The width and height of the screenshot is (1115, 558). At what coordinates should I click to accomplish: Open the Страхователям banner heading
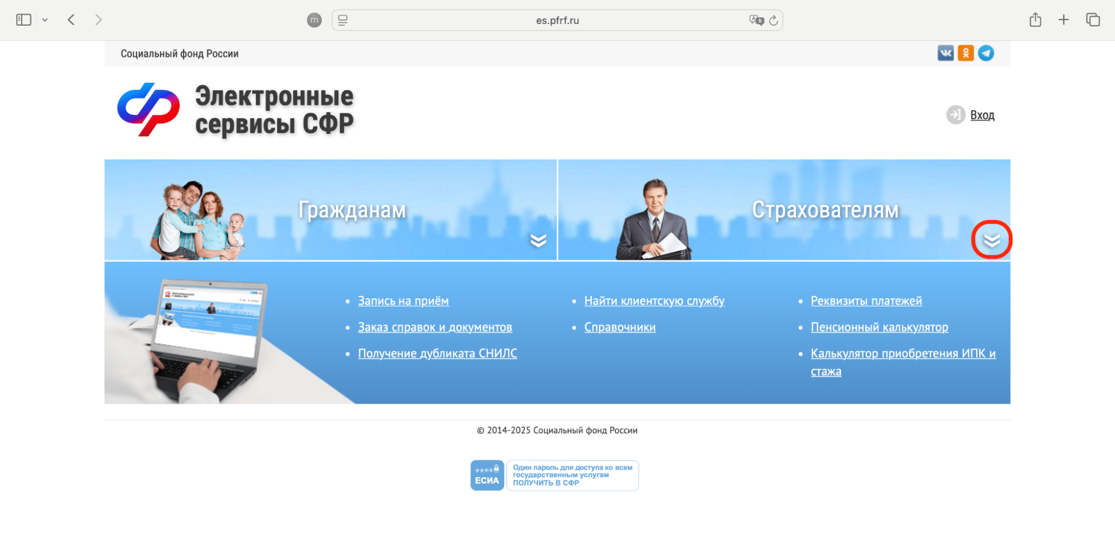(825, 210)
